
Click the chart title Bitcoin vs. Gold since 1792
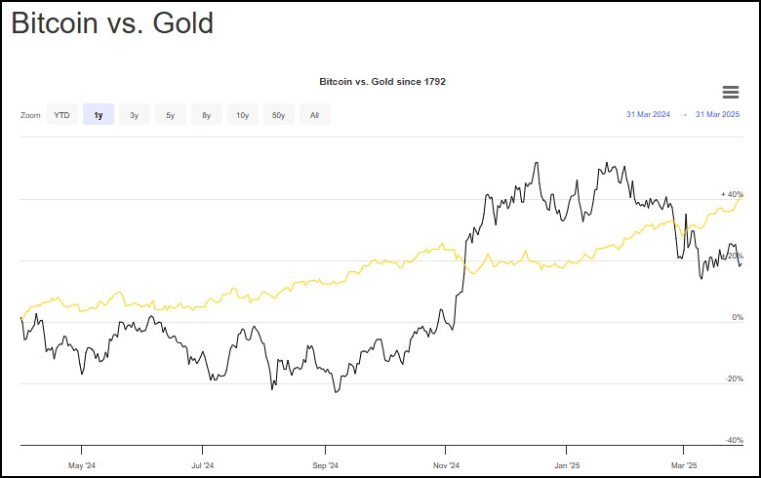point(382,81)
